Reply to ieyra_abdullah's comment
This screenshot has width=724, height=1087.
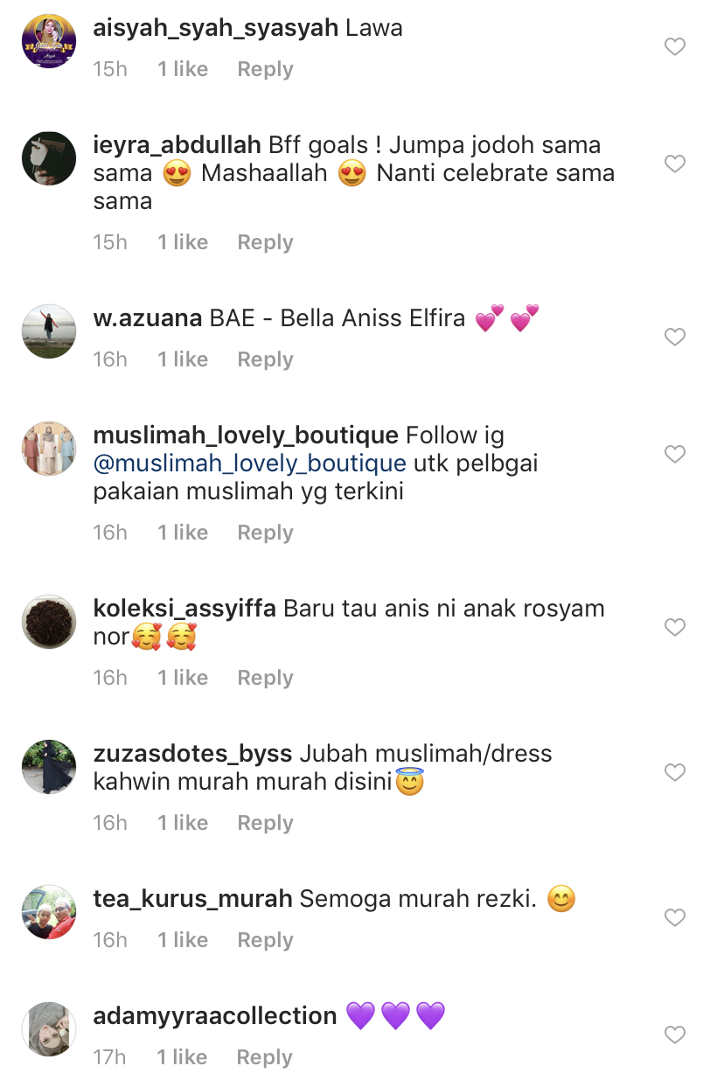pyautogui.click(x=265, y=242)
